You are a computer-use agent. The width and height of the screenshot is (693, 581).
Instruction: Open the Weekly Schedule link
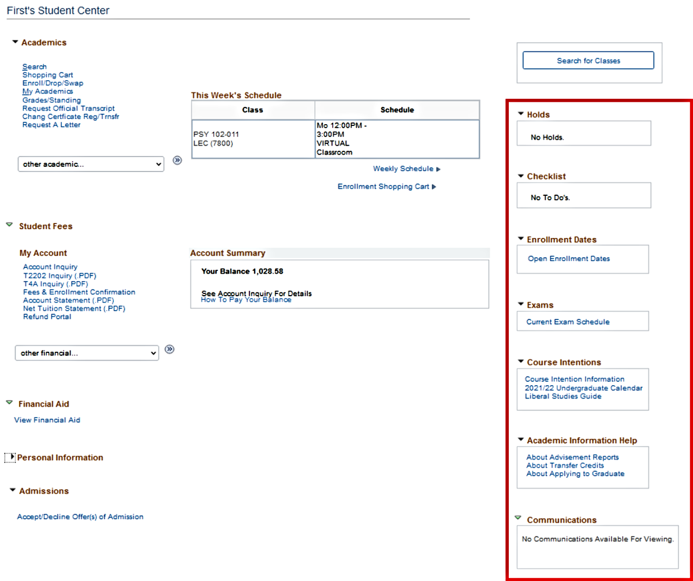tap(403, 169)
